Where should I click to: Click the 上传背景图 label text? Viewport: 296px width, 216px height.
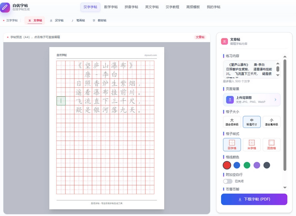(x=244, y=98)
